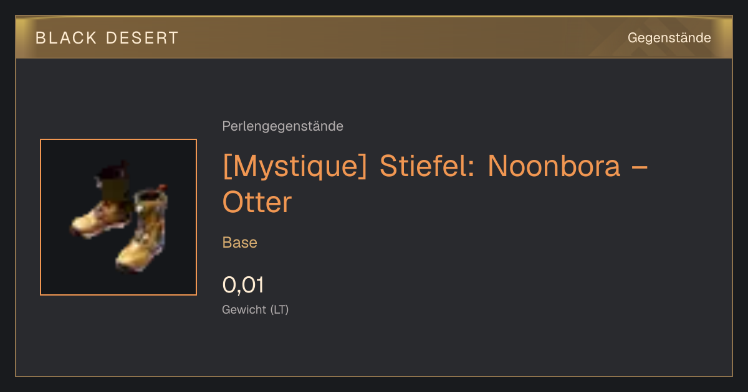Click the golden header banner center
The width and height of the screenshot is (748, 392).
374,37
